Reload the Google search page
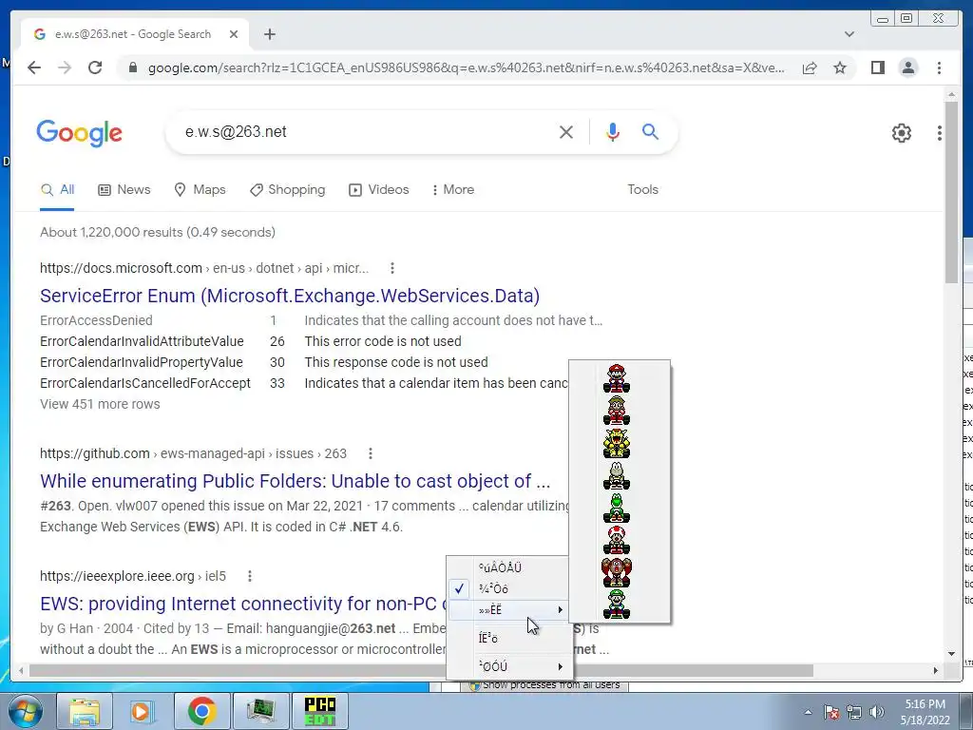 point(95,67)
